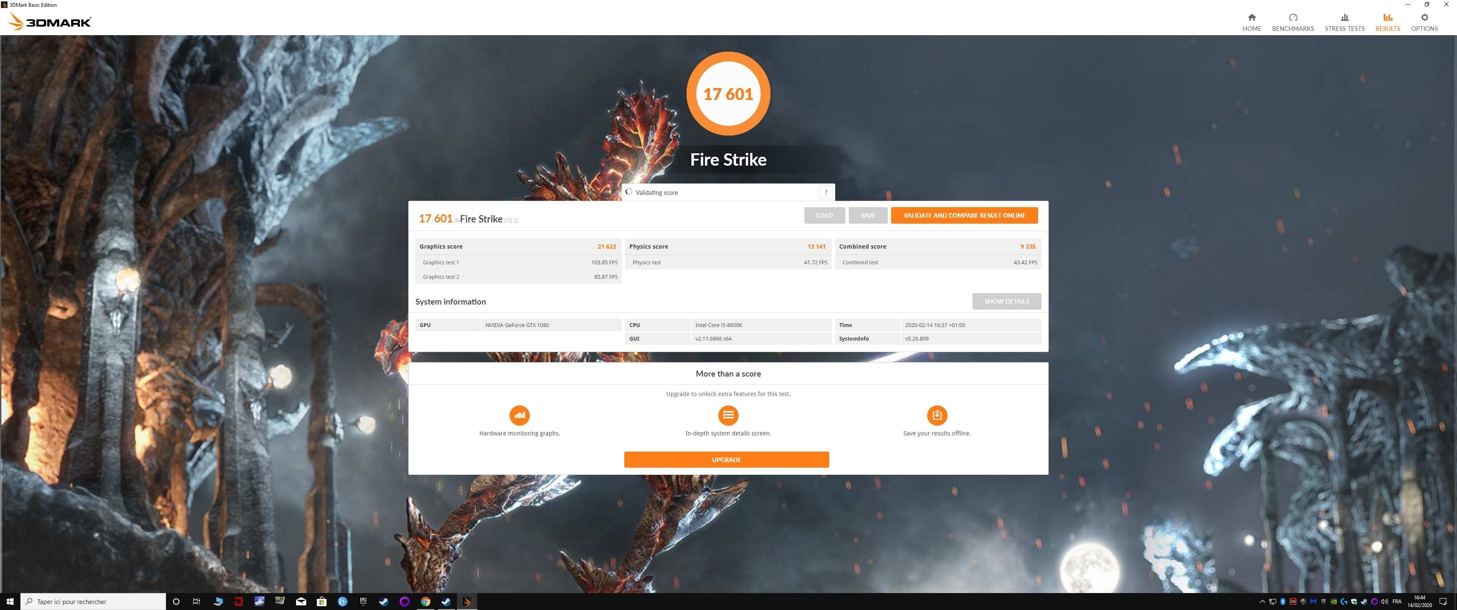
Task: Open Microsoft Store from the taskbar
Action: [x=321, y=602]
